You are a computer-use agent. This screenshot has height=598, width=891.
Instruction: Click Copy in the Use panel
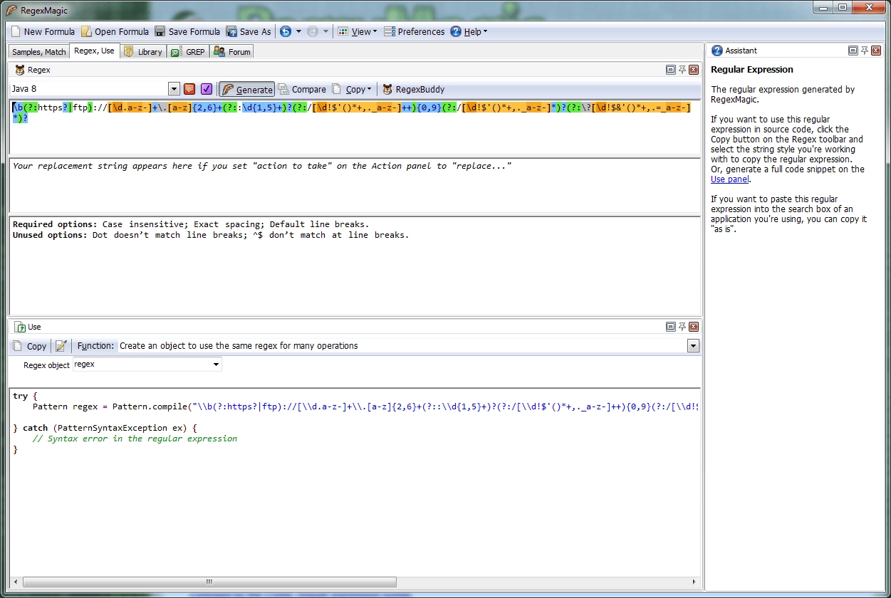[30, 346]
